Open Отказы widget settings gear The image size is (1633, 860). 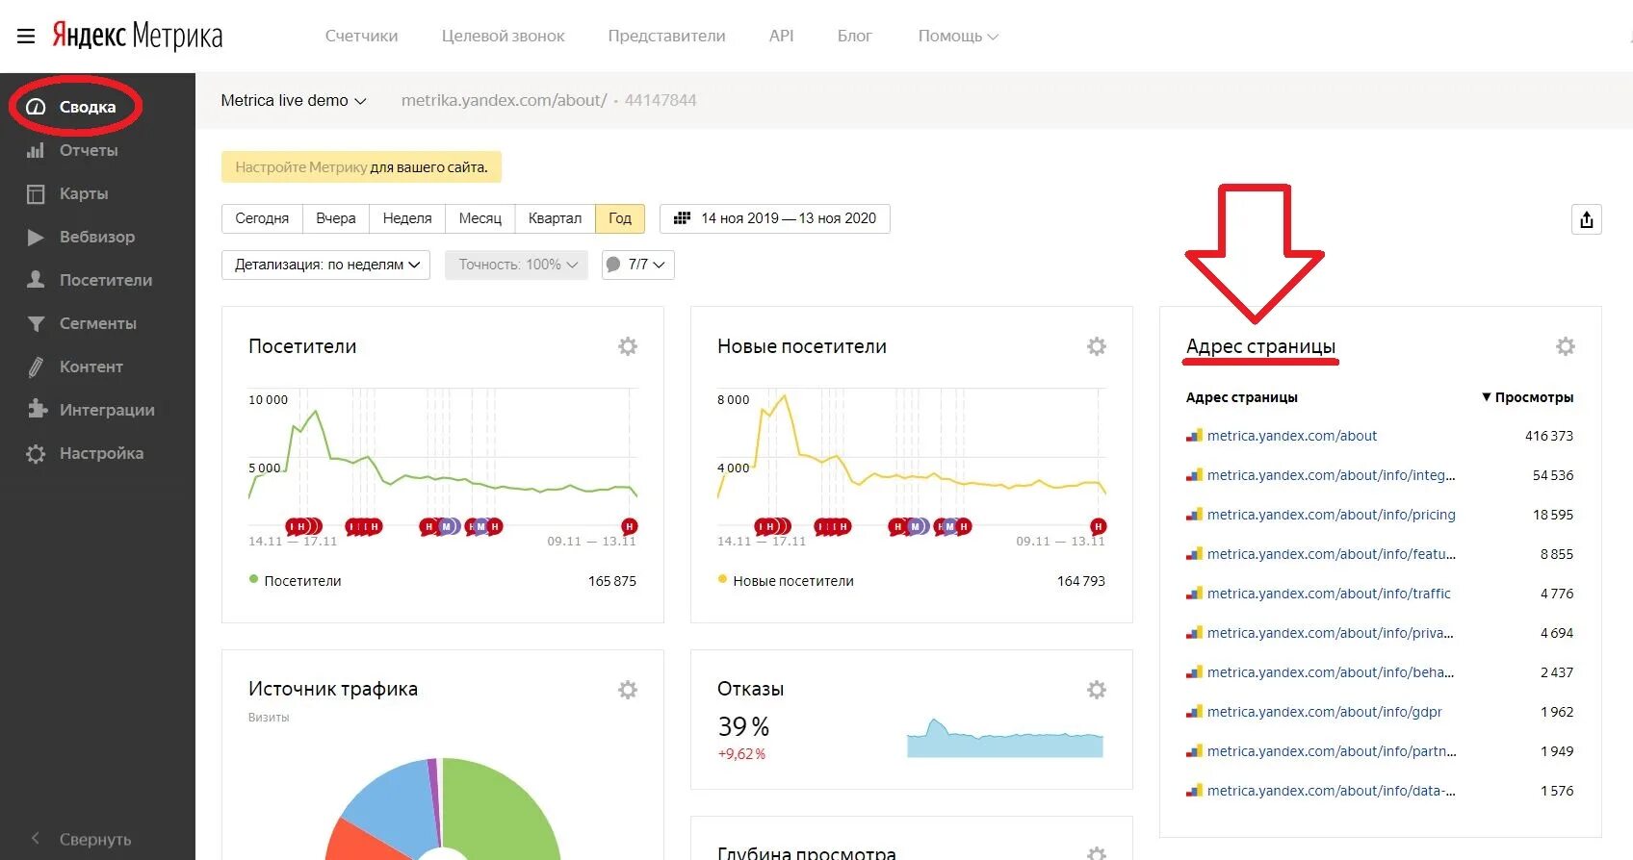coord(1097,690)
